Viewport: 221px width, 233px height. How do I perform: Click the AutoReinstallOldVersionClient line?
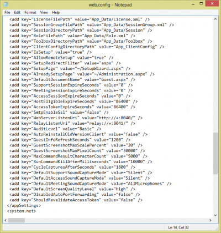point(78,134)
